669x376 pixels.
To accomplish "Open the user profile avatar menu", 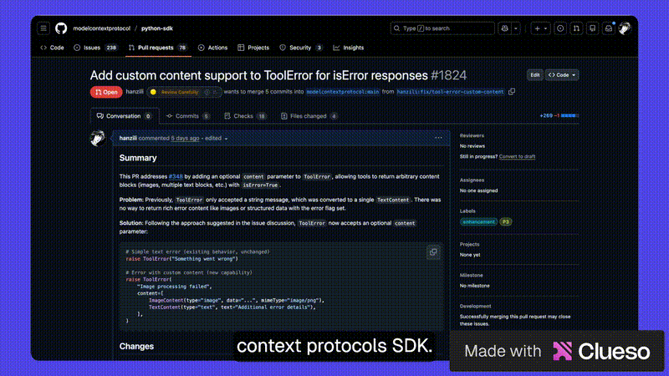I will [x=625, y=28].
